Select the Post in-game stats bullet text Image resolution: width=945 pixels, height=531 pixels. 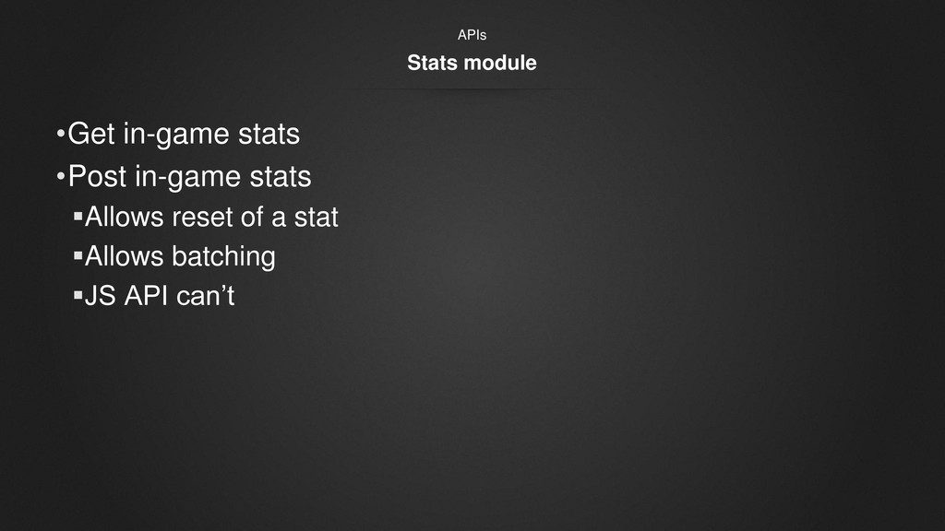(190, 177)
